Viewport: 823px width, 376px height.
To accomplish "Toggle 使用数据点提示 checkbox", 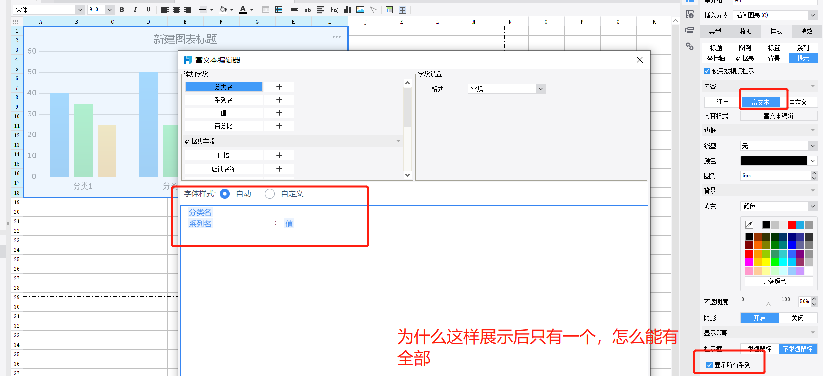I will (x=707, y=71).
